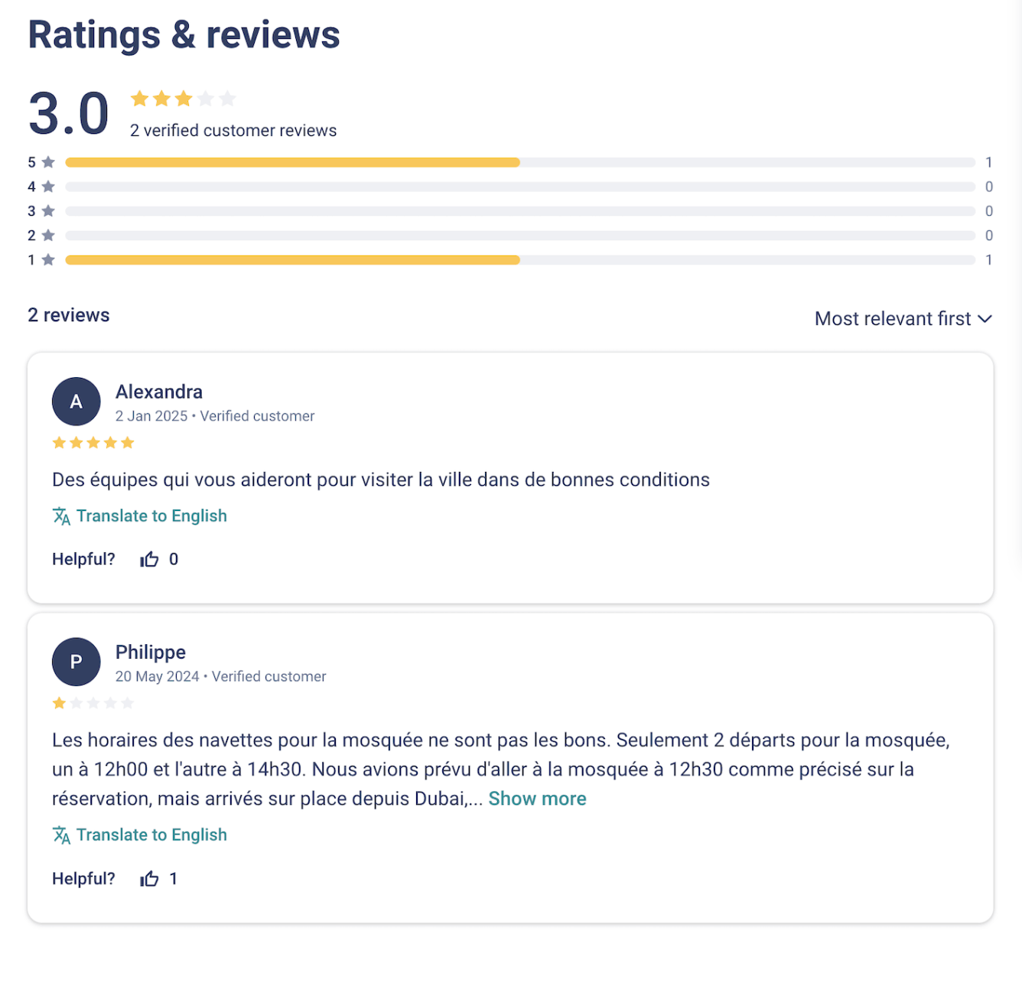Click thumbs-up icon on Alexandra's review
Screen dimensions: 1022x996
tap(149, 559)
